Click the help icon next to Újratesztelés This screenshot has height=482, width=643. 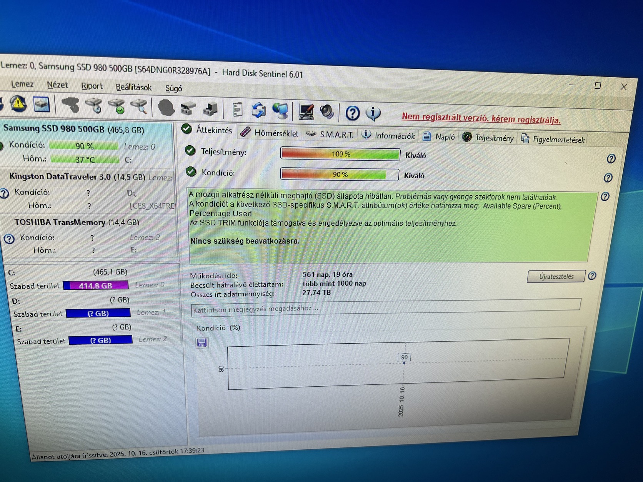[592, 276]
